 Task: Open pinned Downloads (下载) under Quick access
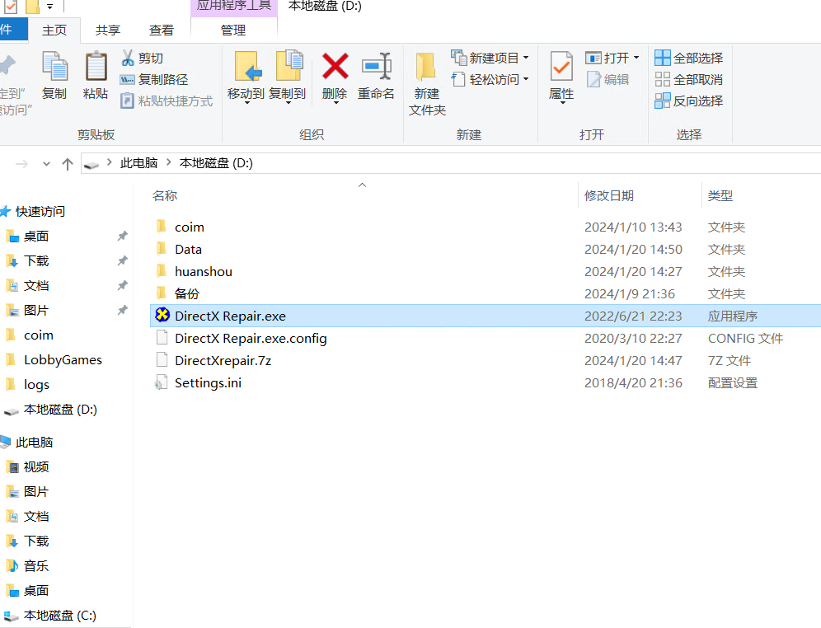pyautogui.click(x=36, y=260)
